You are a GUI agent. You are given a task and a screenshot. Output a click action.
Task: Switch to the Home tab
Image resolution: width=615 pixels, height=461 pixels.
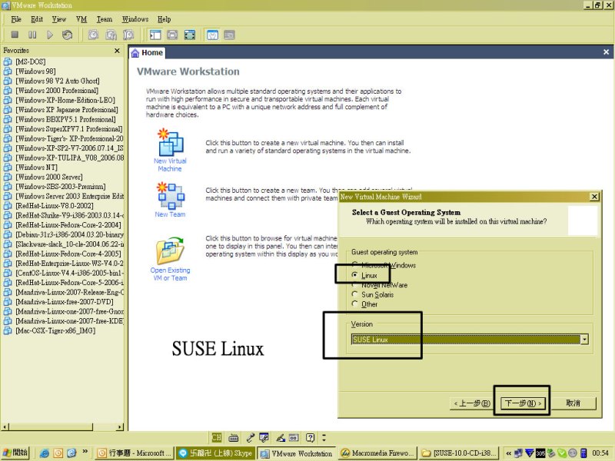148,53
